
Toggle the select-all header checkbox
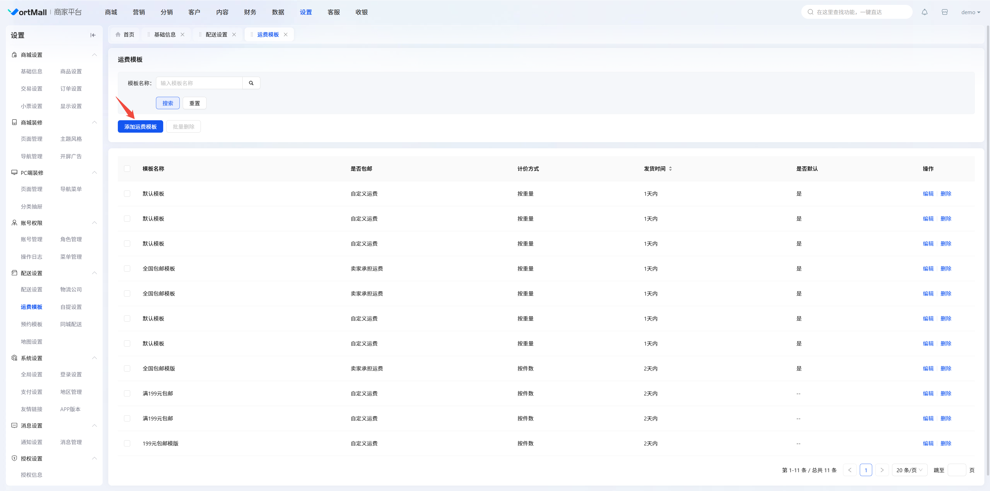click(127, 169)
